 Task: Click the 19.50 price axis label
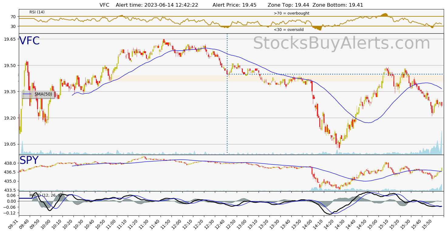(10, 66)
